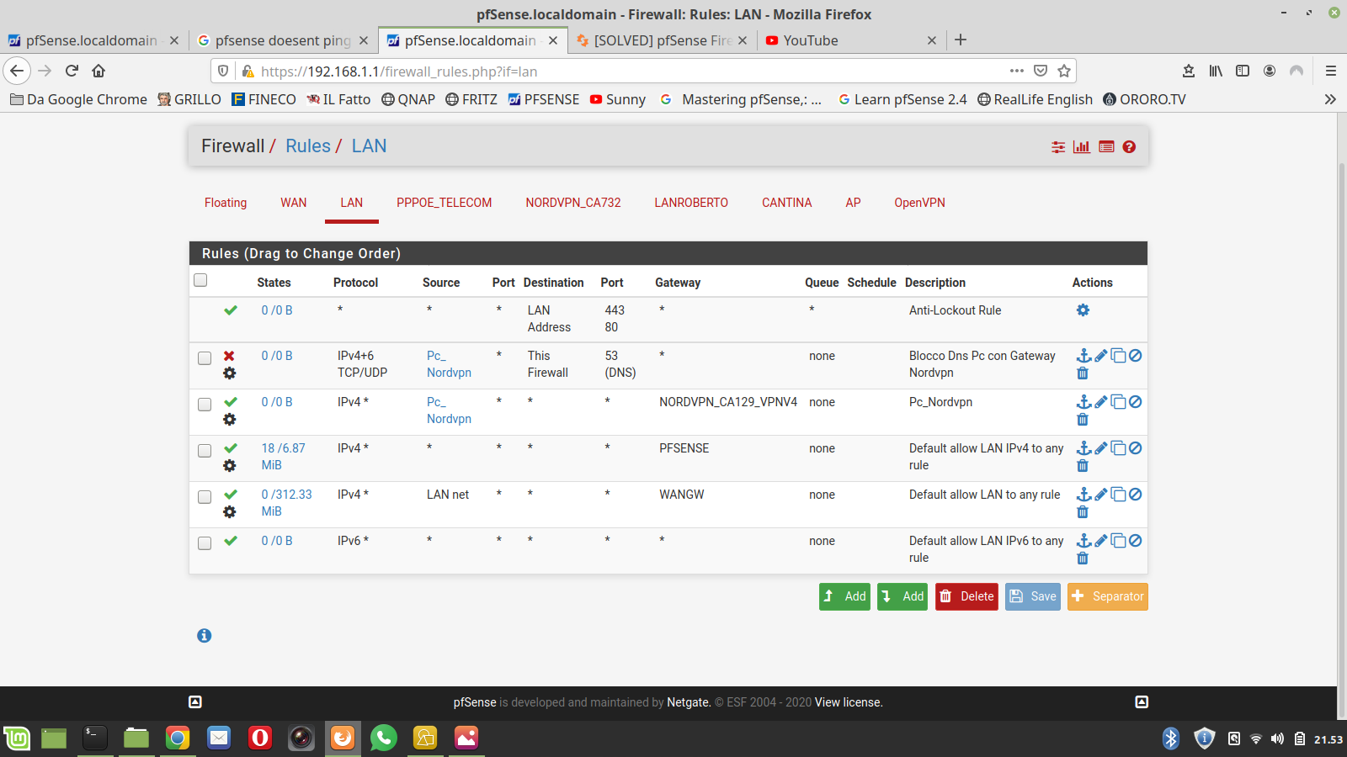Check the Default allow LAN IPv6 rule checkbox

[205, 543]
